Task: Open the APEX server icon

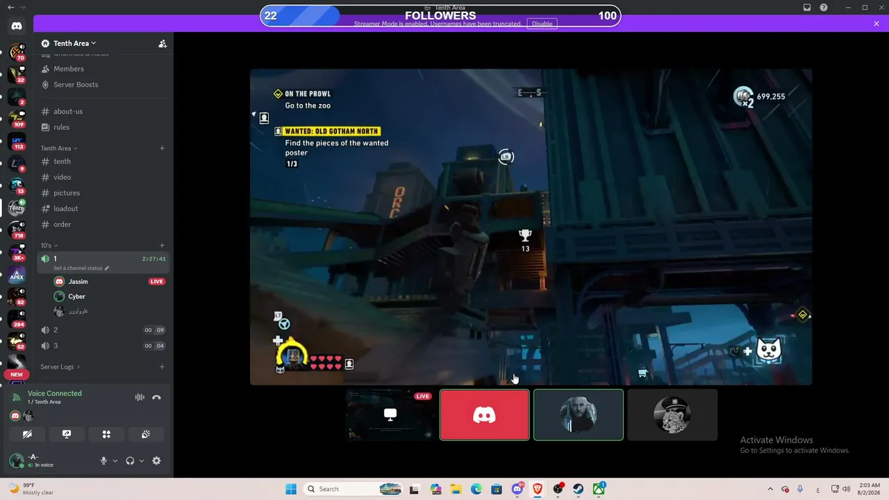Action: point(17,276)
